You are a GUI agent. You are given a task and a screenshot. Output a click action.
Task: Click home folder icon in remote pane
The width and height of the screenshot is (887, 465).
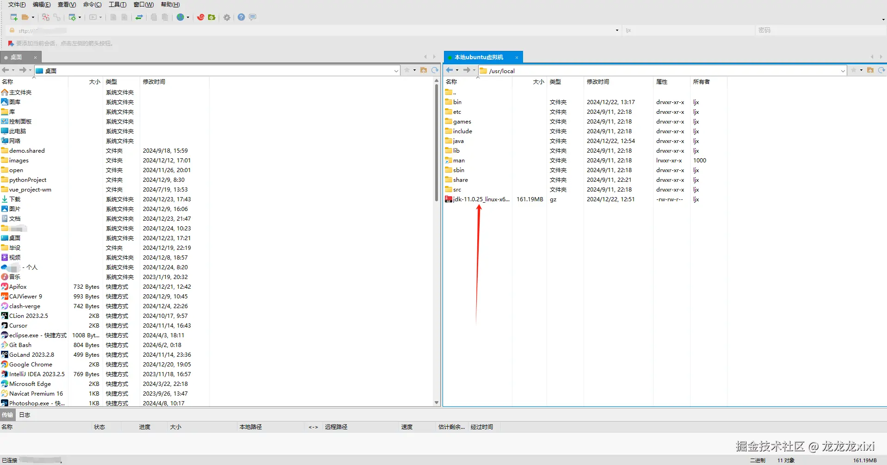870,70
